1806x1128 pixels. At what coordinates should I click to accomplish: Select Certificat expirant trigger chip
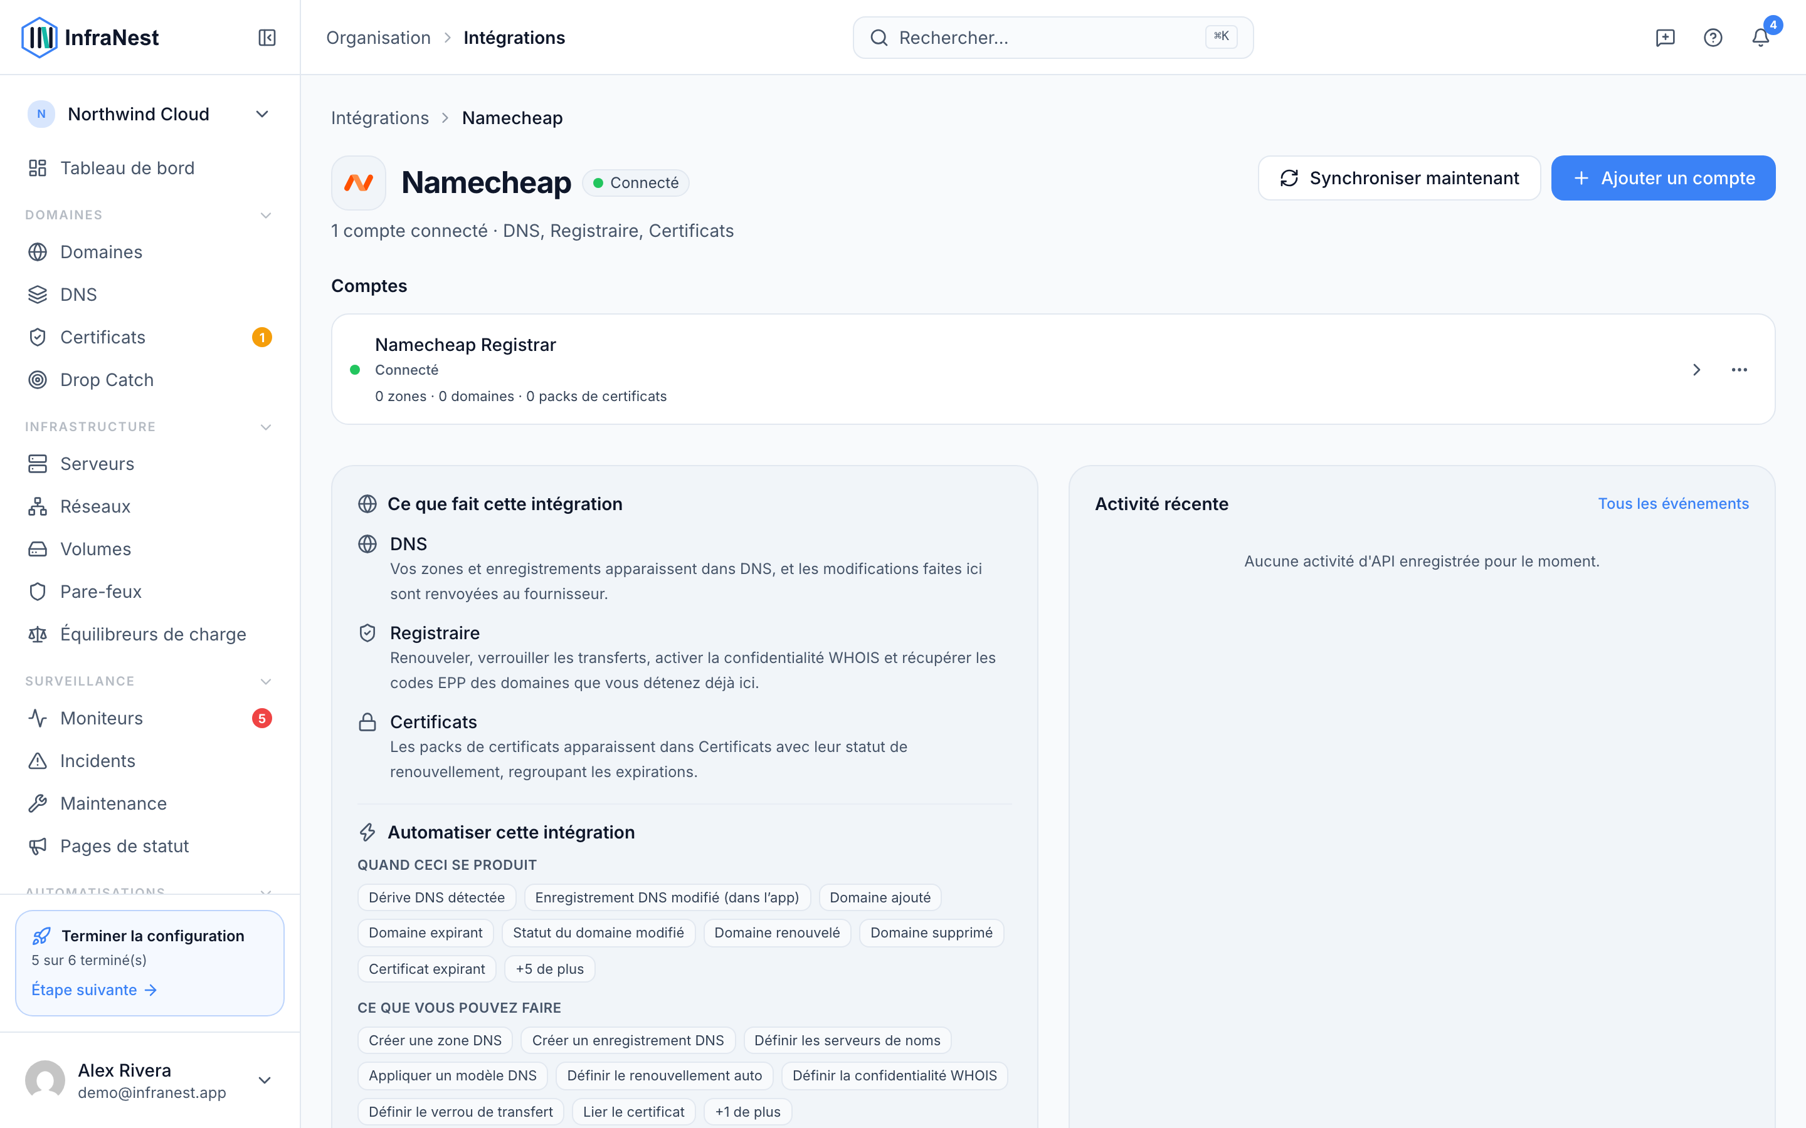[x=427, y=969]
